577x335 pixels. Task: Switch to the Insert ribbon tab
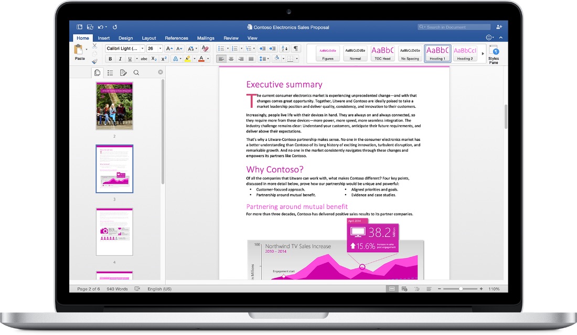[x=103, y=38]
